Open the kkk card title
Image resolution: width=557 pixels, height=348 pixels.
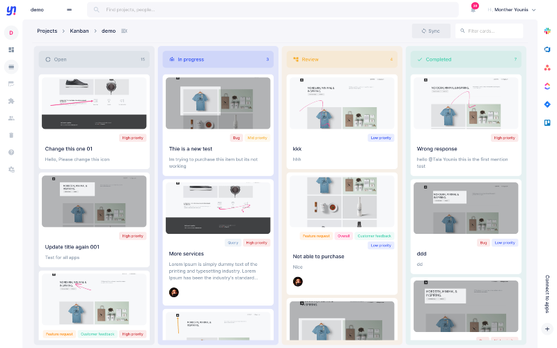point(297,149)
